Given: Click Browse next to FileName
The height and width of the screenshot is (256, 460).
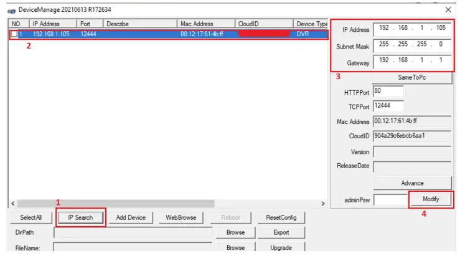Looking at the screenshot, I should coord(235,247).
